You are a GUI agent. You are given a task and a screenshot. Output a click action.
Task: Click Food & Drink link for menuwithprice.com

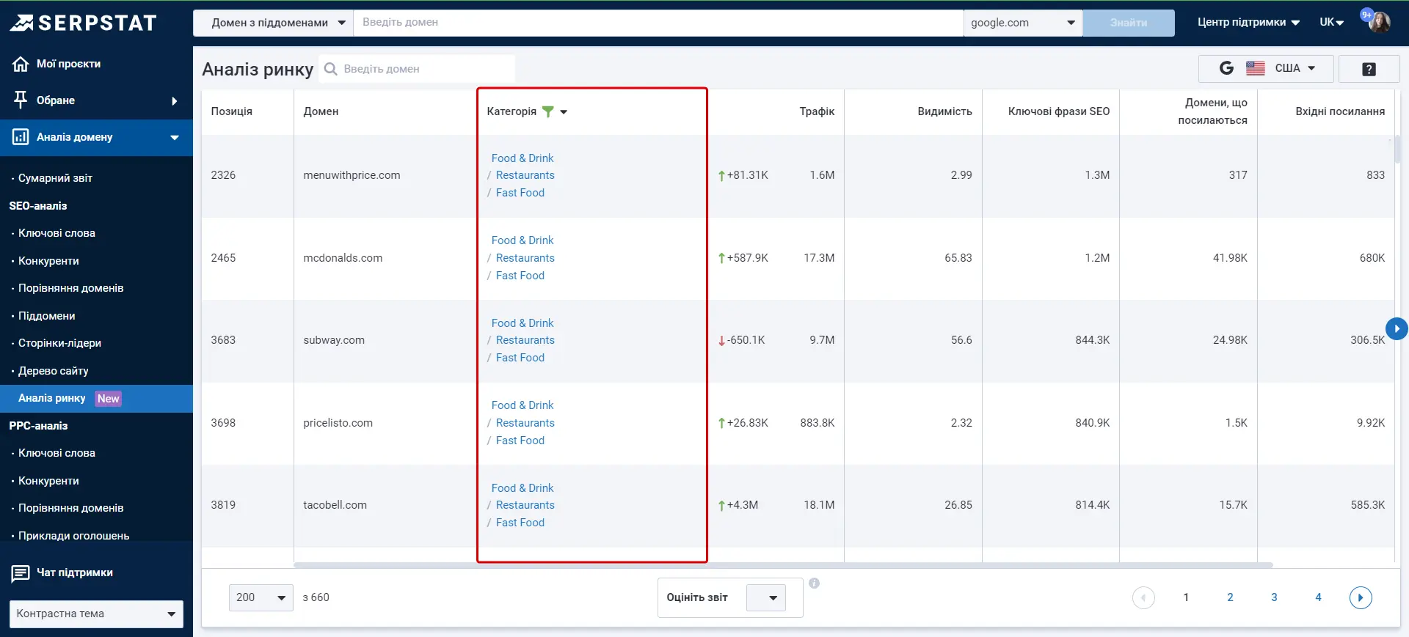[523, 158]
